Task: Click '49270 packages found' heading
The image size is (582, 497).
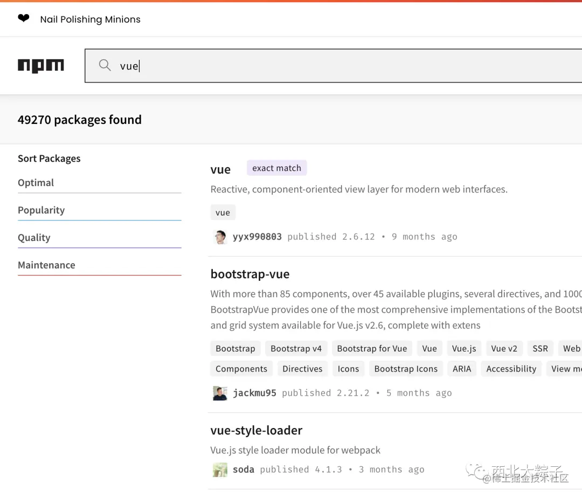Action: [x=80, y=120]
